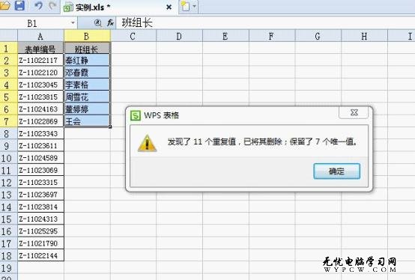The height and width of the screenshot is (280, 415).
Task: Open the new document dropdown arrow
Action: (x=194, y=6)
